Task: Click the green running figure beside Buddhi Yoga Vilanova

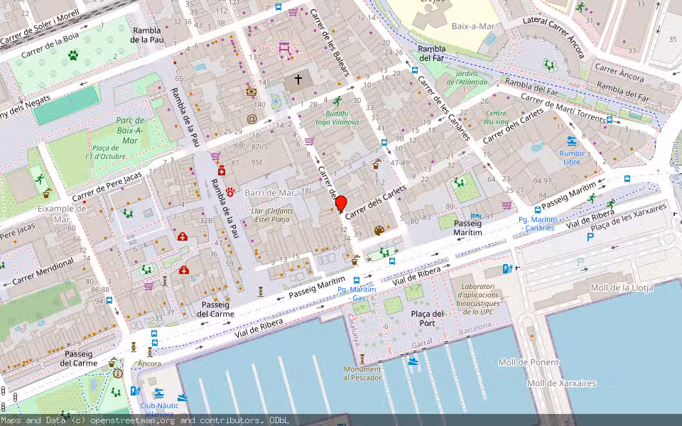Action: (336, 101)
